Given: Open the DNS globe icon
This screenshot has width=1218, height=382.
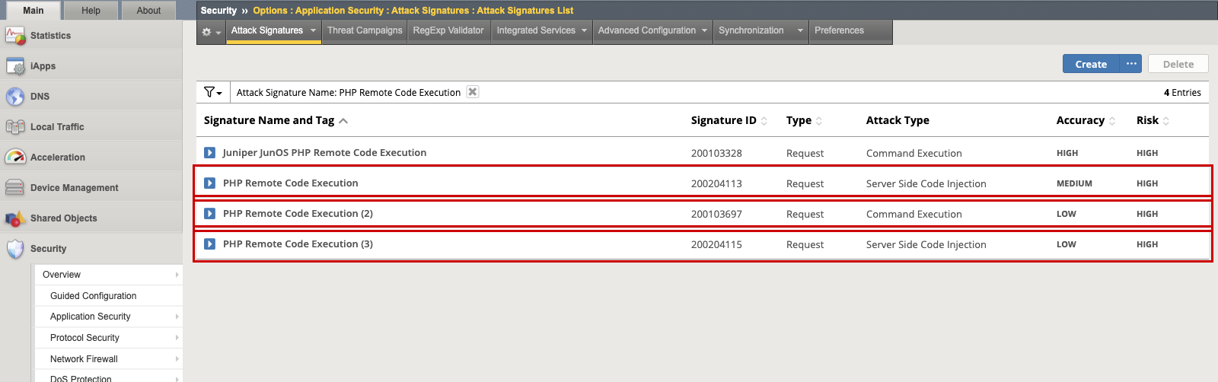Looking at the screenshot, I should (15, 97).
